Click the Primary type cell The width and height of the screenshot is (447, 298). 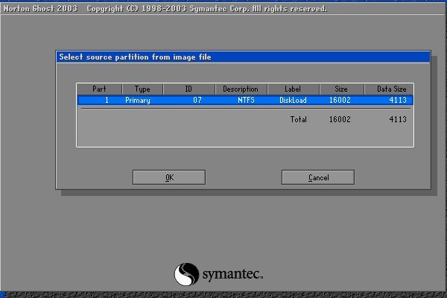pos(138,100)
